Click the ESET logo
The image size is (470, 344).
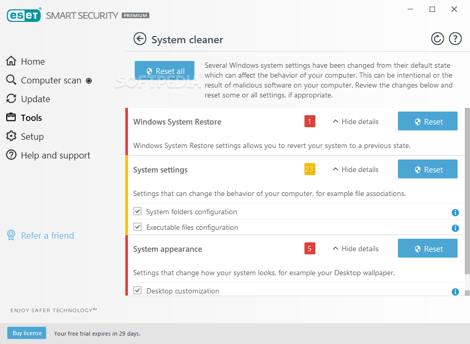[23, 15]
